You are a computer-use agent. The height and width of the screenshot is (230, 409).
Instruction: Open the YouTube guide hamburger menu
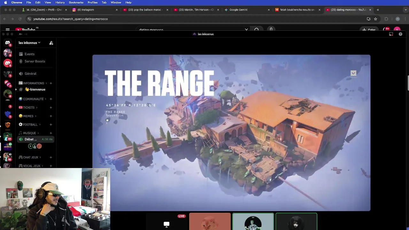(x=8, y=30)
